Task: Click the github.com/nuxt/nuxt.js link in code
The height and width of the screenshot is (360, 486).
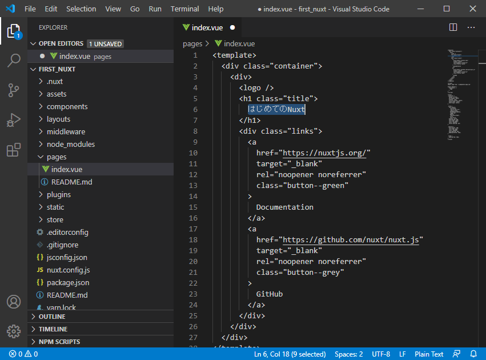Action: coord(351,239)
